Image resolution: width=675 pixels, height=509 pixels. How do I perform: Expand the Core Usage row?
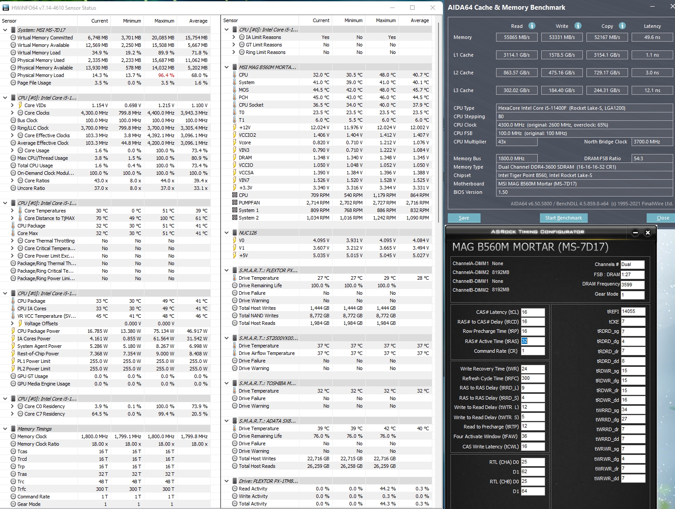click(x=12, y=150)
